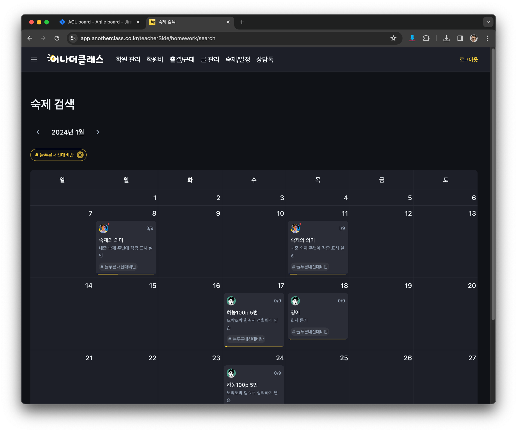Click the blue download extension icon
Viewport: 517px width, 432px height.
412,38
